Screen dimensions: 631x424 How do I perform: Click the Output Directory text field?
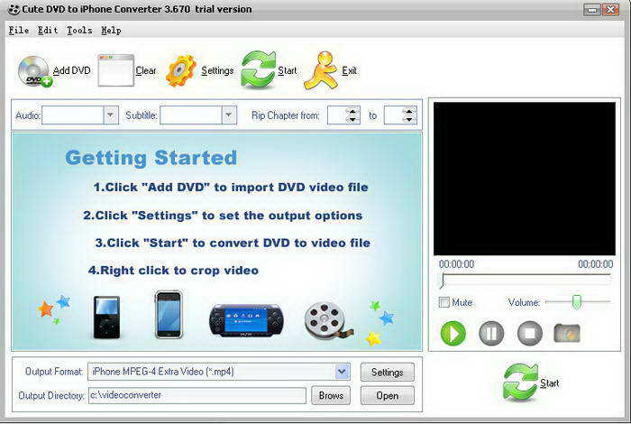click(x=197, y=395)
